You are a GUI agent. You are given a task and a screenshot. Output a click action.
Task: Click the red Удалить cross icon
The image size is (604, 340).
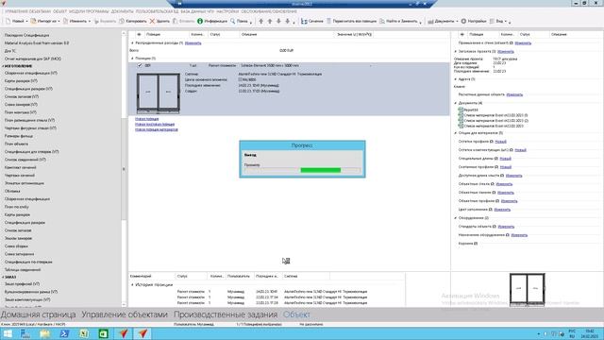click(152, 21)
